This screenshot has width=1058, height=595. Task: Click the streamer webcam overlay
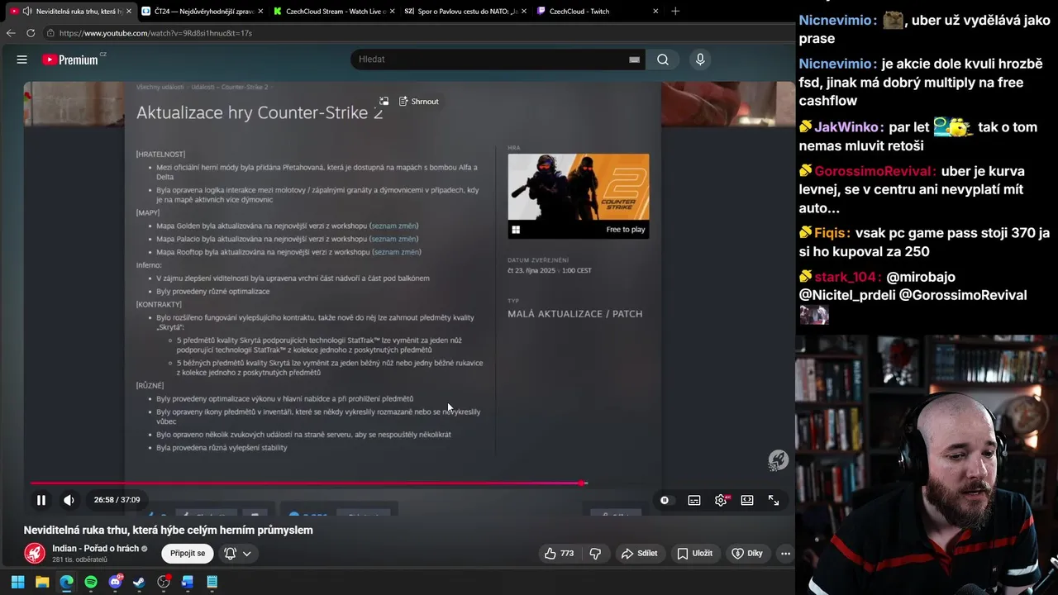click(x=927, y=465)
